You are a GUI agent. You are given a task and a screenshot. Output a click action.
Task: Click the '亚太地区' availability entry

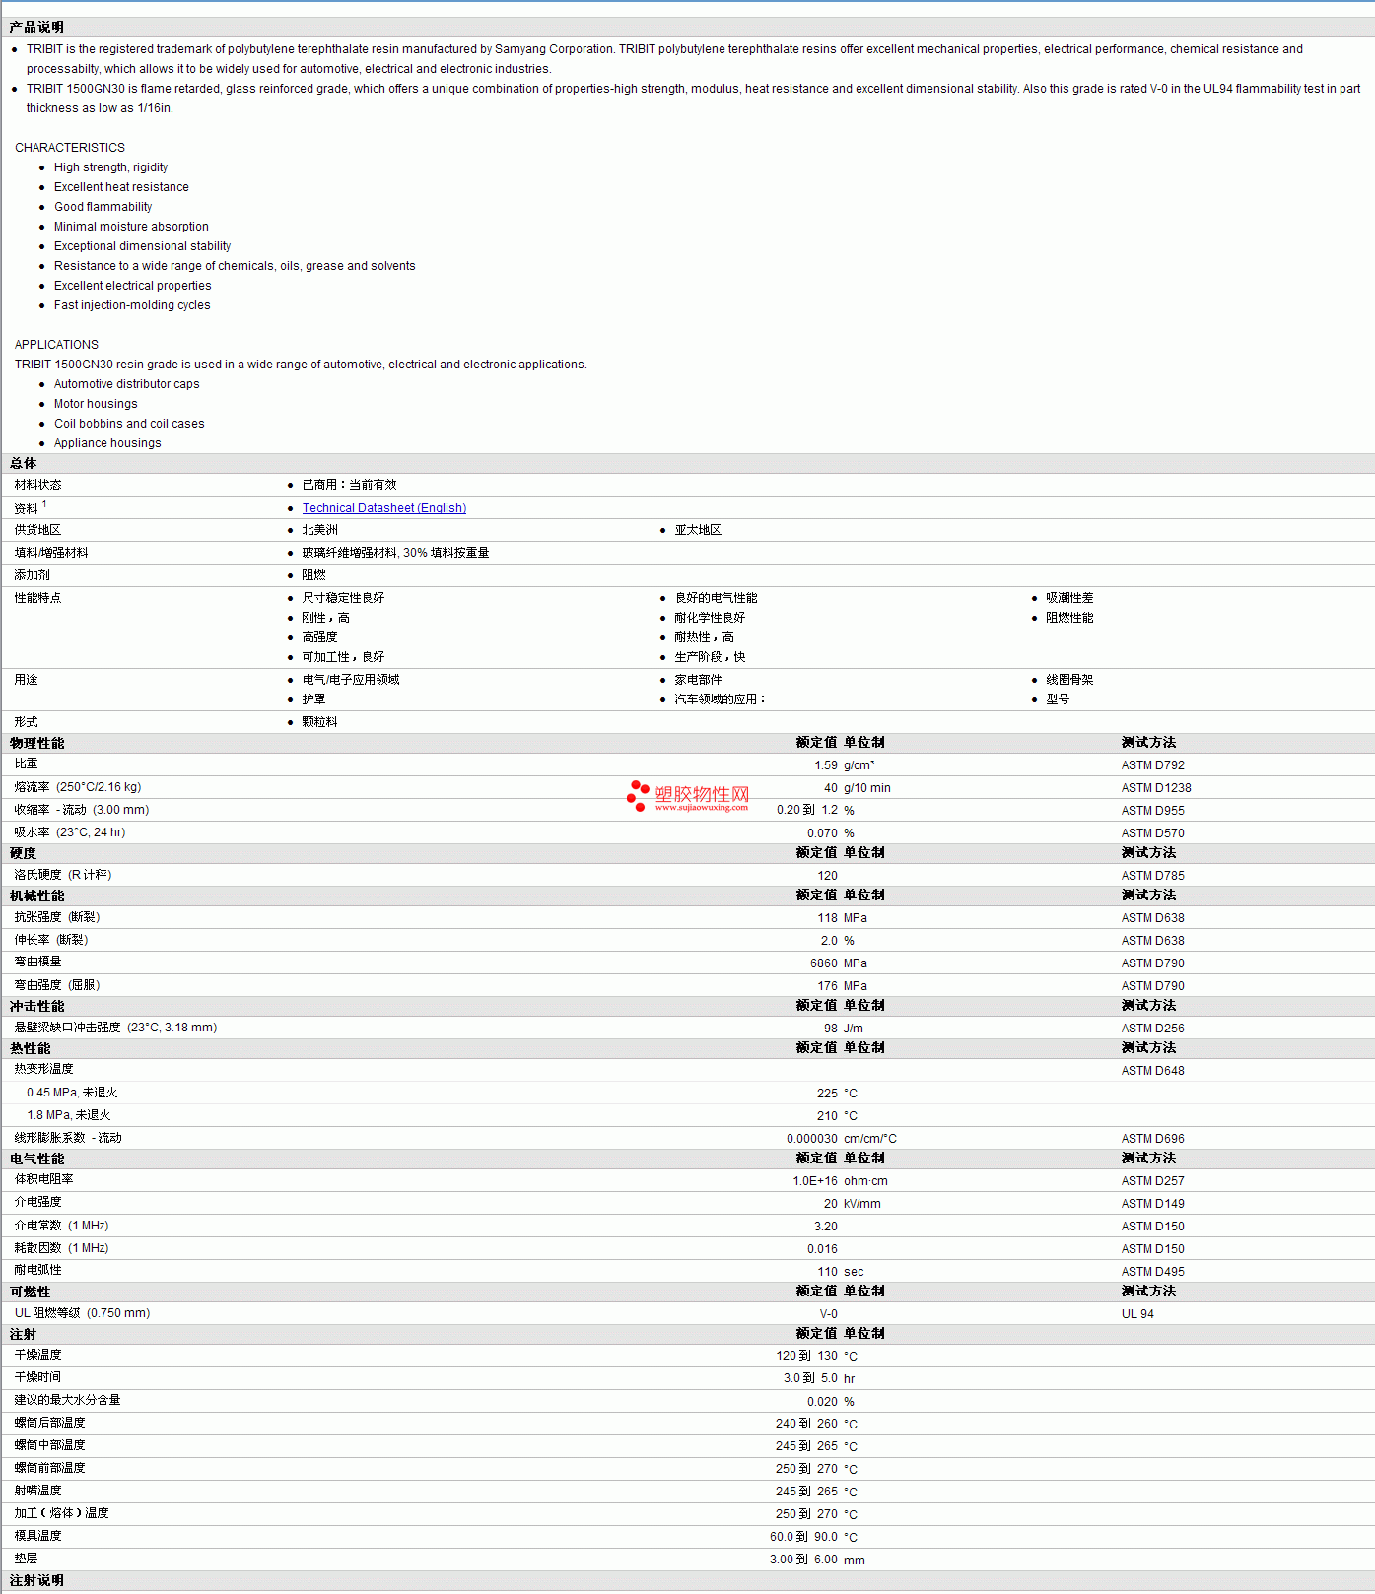pyautogui.click(x=698, y=530)
